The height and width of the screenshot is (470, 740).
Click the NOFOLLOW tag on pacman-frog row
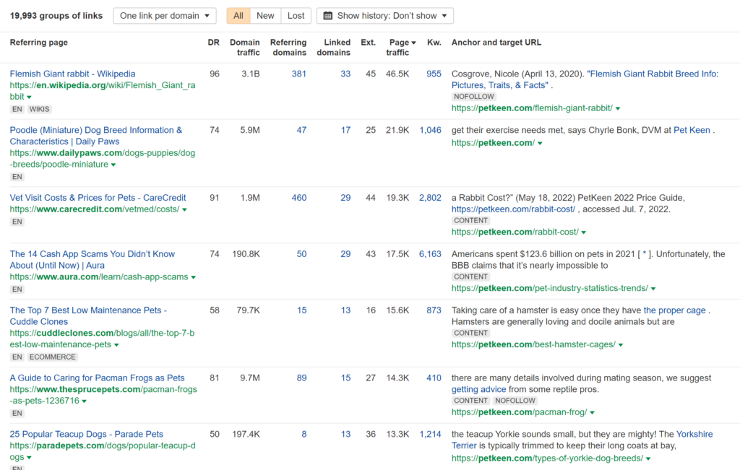tap(515, 400)
